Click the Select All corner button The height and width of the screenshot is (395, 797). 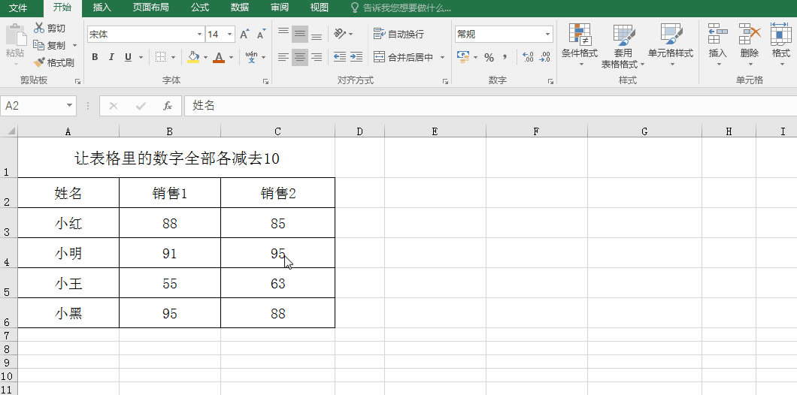[x=9, y=131]
